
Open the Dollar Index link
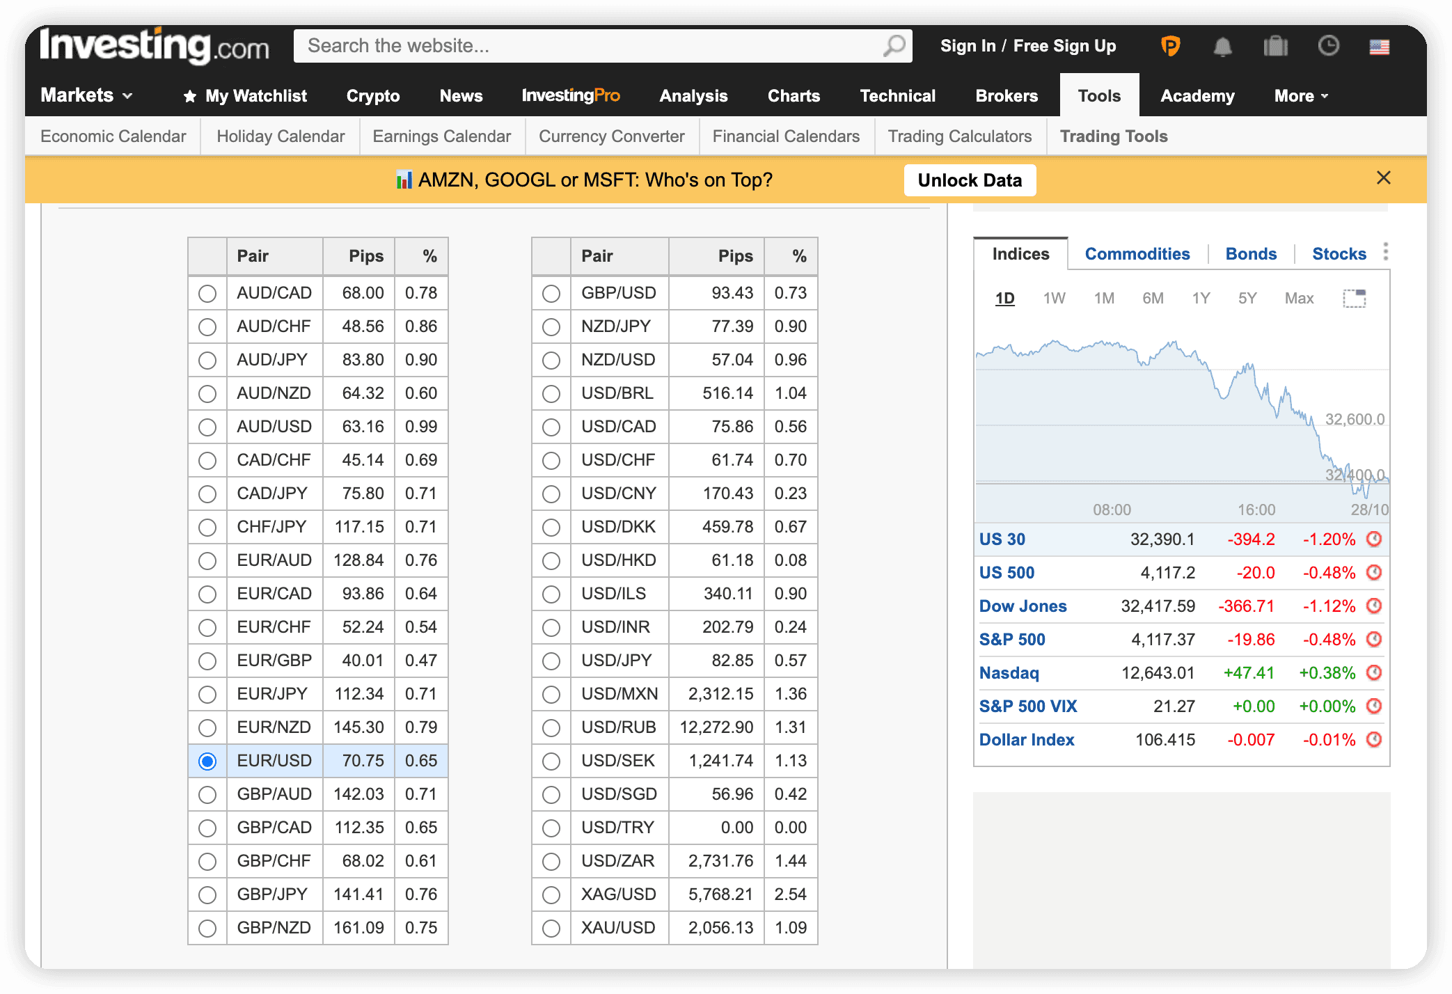[1026, 739]
